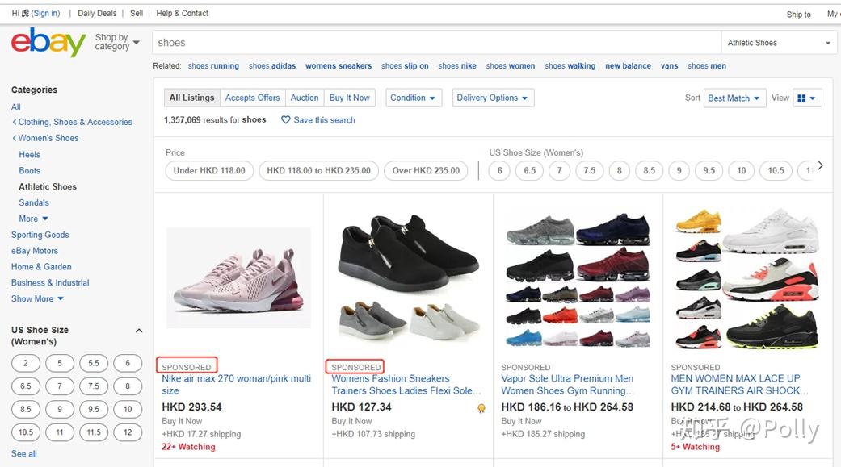Select shoe size 9 pill in the top filter
The width and height of the screenshot is (841, 467).
[679, 171]
